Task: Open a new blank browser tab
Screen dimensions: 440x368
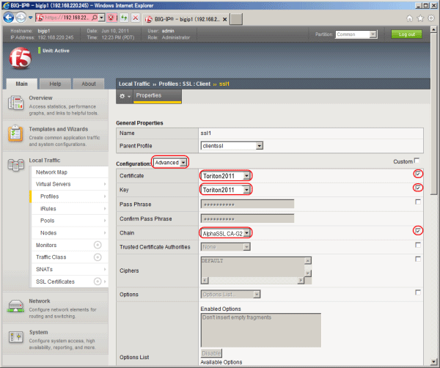Action: (x=236, y=19)
